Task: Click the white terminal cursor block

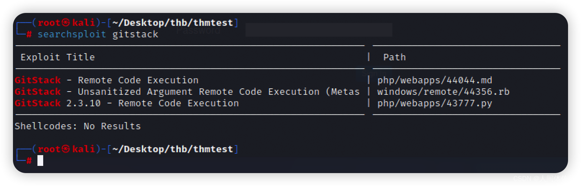Action: 40,161
